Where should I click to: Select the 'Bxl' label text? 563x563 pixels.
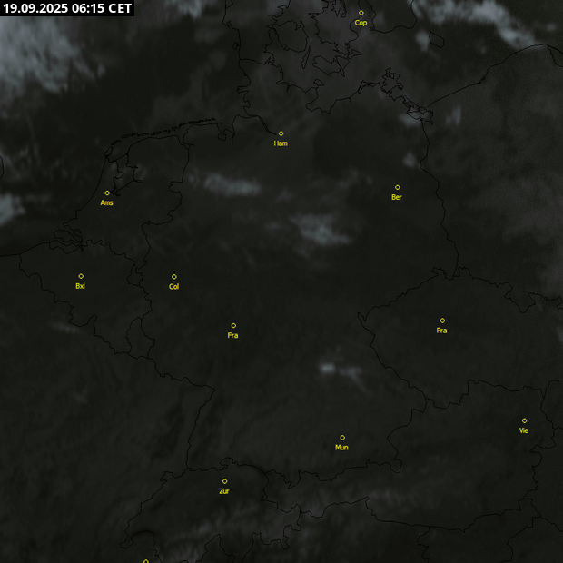[x=81, y=286]
